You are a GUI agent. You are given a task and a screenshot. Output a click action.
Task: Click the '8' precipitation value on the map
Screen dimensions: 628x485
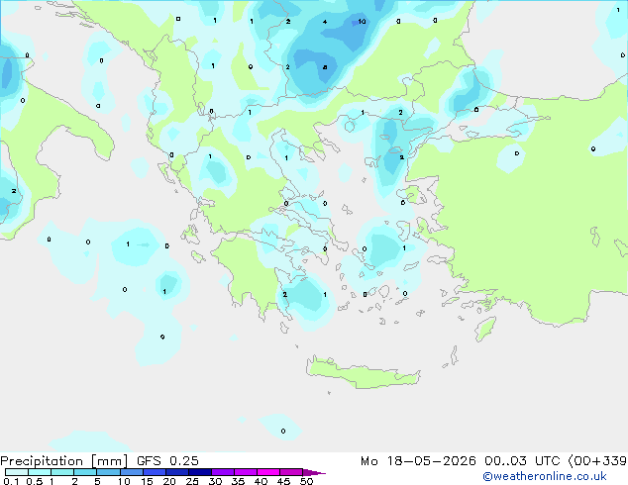click(x=325, y=67)
